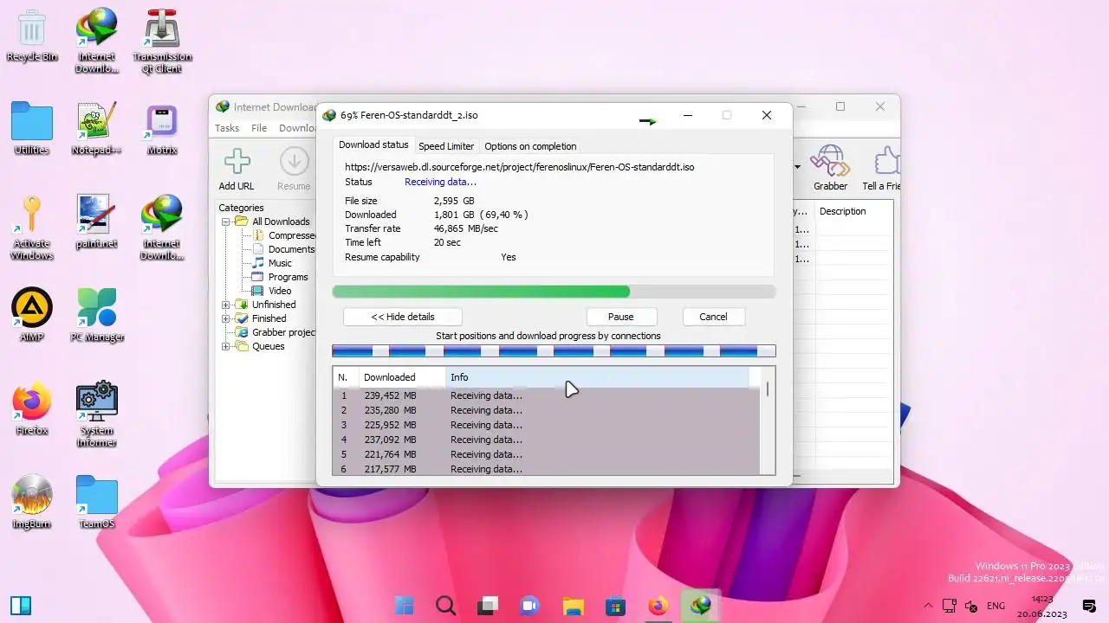This screenshot has width=1109, height=623.
Task: Click the green download progress bar
Action: click(x=554, y=292)
